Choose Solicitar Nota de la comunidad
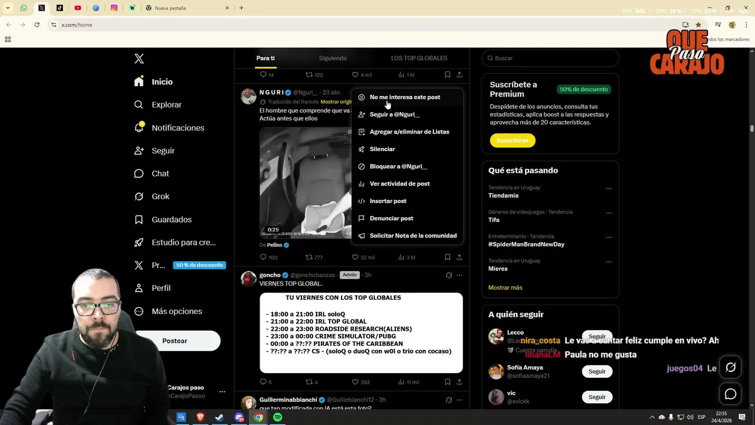This screenshot has height=425, width=755. click(x=407, y=236)
